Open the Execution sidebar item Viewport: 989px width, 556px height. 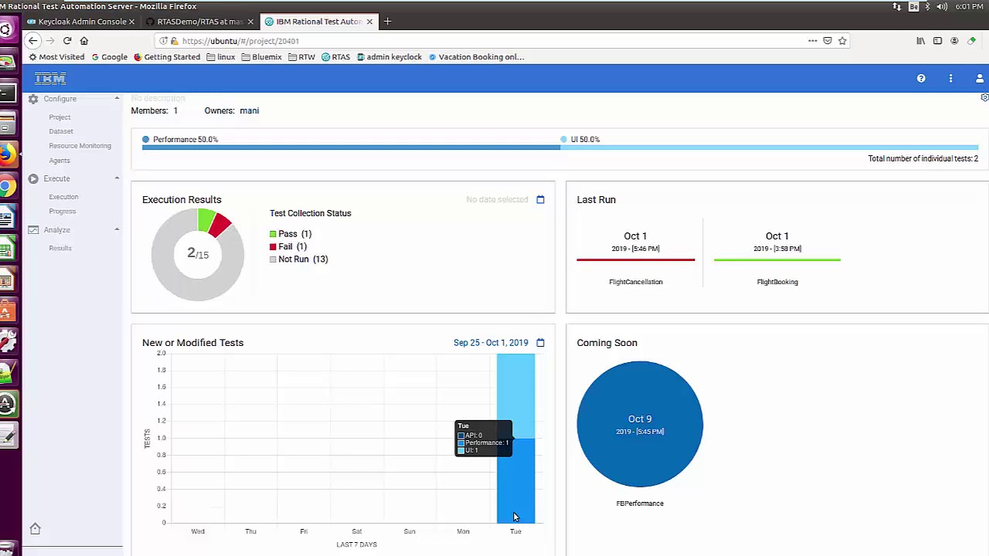63,197
